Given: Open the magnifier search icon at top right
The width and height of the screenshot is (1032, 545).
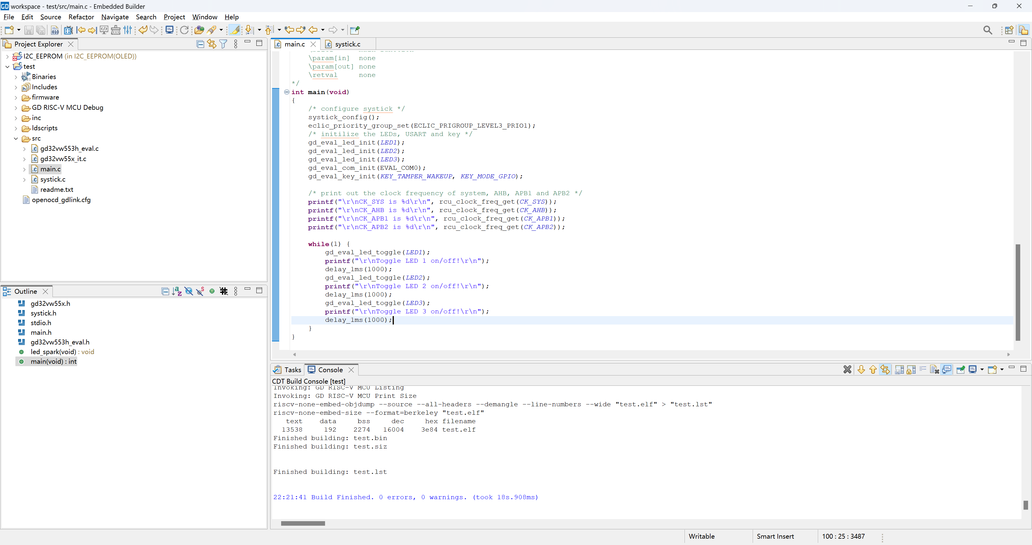Looking at the screenshot, I should pyautogui.click(x=988, y=30).
